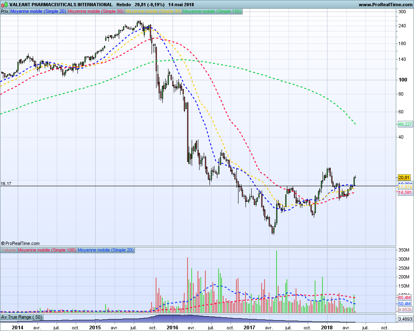Select the Av True Range (50) label
Image resolution: width=414 pixels, height=331 pixels.
point(22,317)
